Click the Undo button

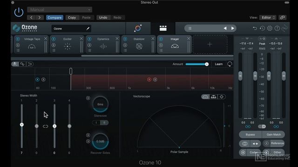pos(103,18)
